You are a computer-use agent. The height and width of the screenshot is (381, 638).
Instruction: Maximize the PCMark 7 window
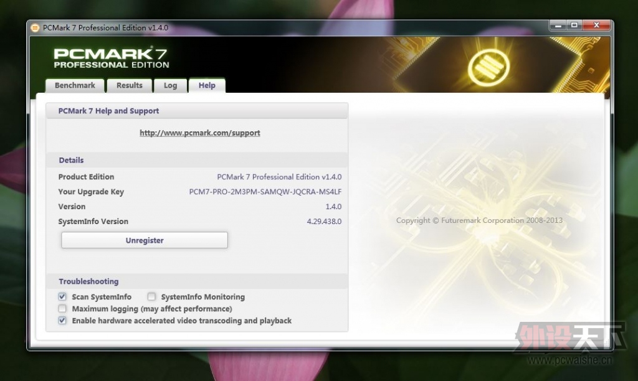pyautogui.click(x=574, y=26)
